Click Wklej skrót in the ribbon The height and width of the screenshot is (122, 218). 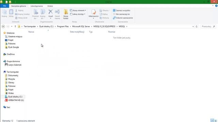21,18
